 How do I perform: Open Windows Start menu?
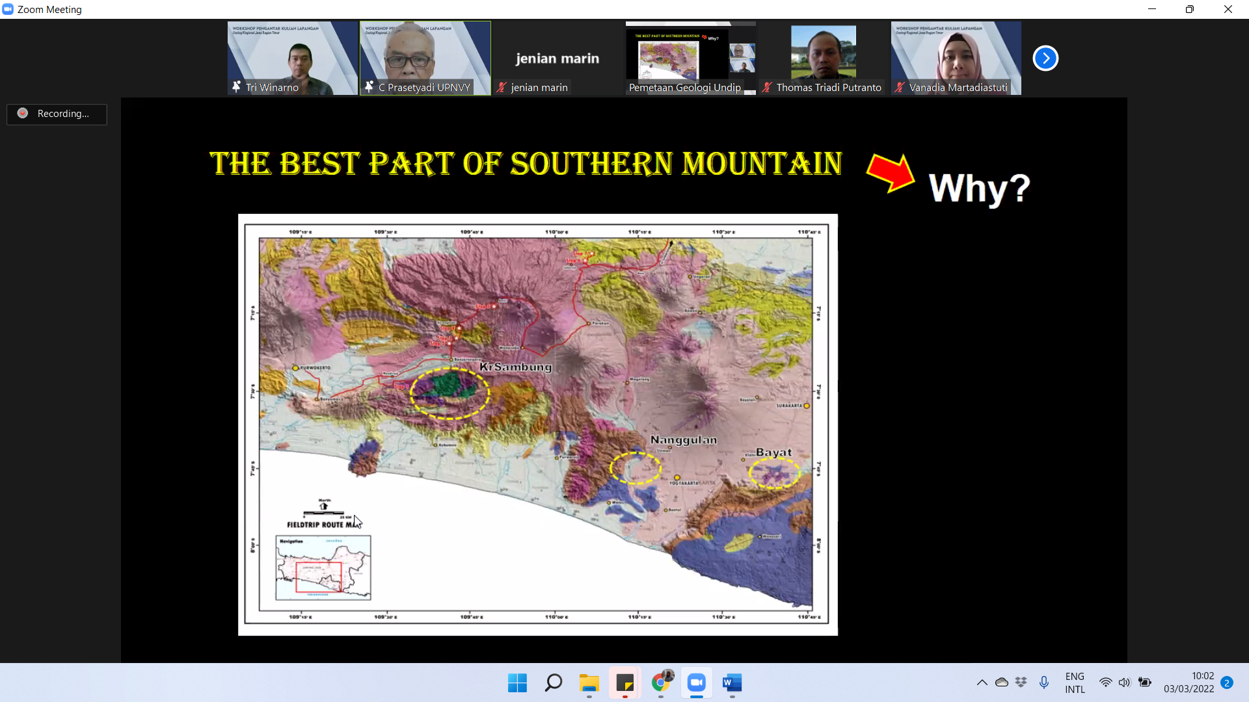(x=517, y=682)
